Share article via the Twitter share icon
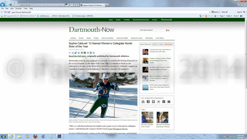The width and height of the screenshot is (247, 139). [x=94, y=53]
